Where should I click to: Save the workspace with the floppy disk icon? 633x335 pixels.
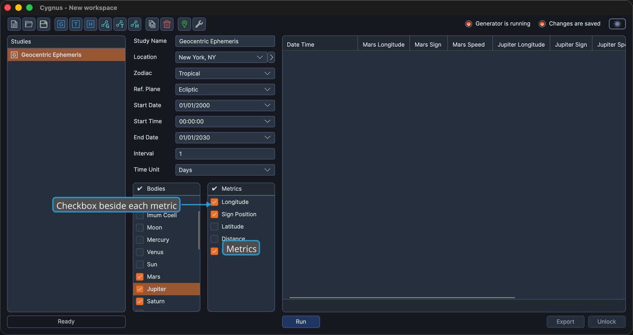(x=44, y=24)
